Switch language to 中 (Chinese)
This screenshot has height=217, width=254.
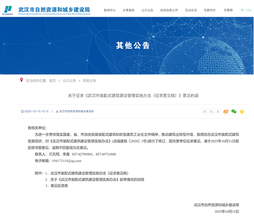(242, 10)
